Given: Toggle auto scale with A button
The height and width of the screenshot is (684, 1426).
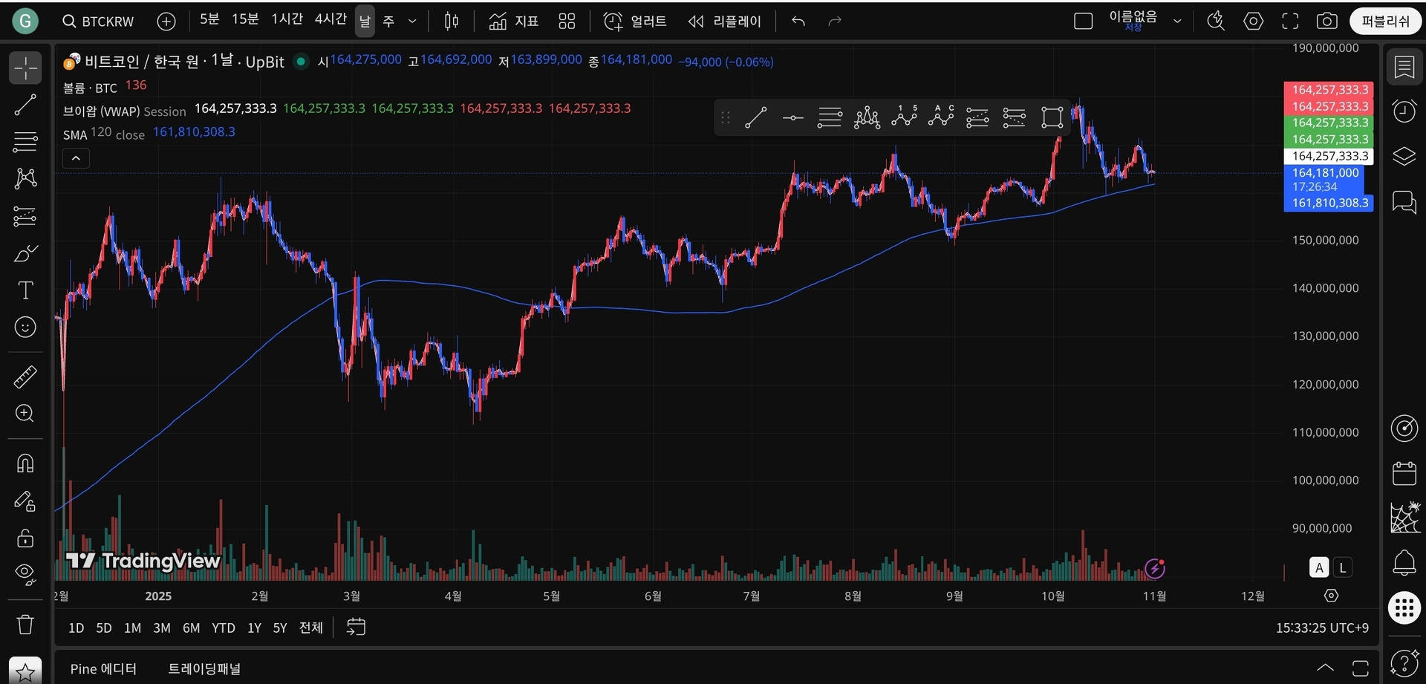Looking at the screenshot, I should click(1319, 568).
